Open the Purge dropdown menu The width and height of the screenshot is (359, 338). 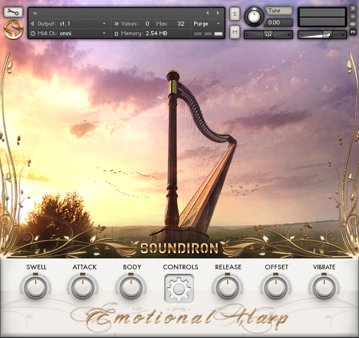218,24
